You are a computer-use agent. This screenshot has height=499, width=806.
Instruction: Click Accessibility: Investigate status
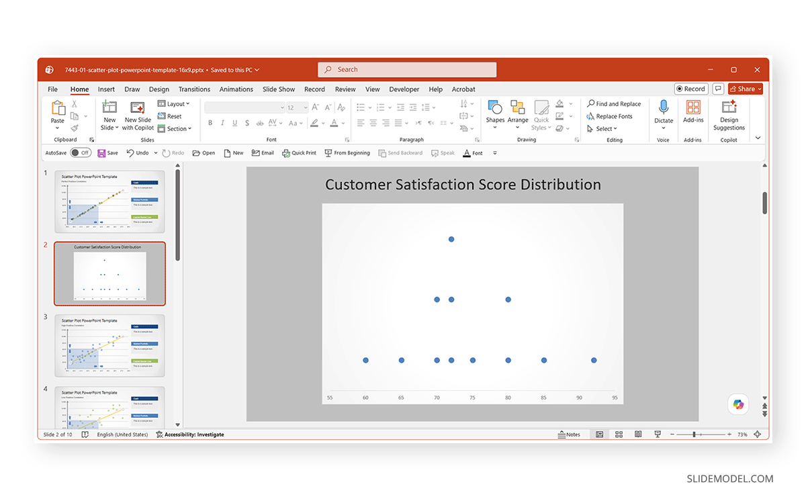point(189,435)
